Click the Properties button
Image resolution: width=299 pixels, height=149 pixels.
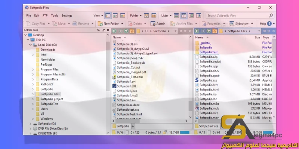pos(211,23)
